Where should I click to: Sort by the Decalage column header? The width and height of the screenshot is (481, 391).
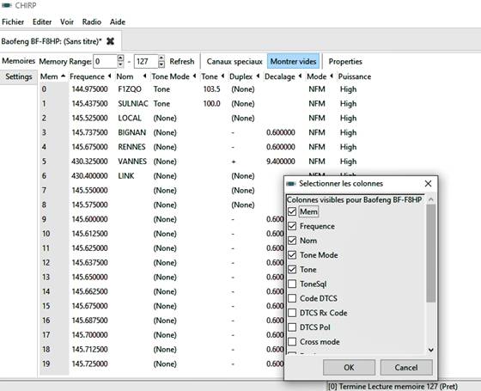point(283,76)
